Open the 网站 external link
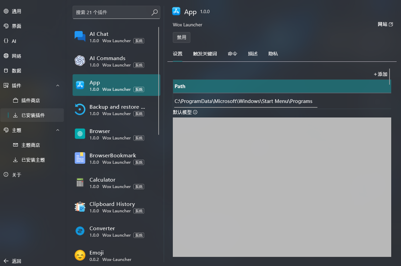Screen dimensions: 401x266 click(385, 24)
